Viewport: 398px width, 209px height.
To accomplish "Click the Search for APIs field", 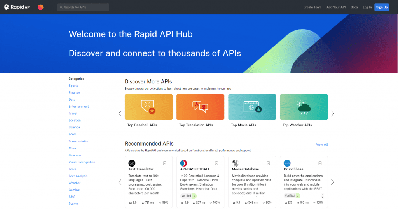I will click(x=83, y=7).
